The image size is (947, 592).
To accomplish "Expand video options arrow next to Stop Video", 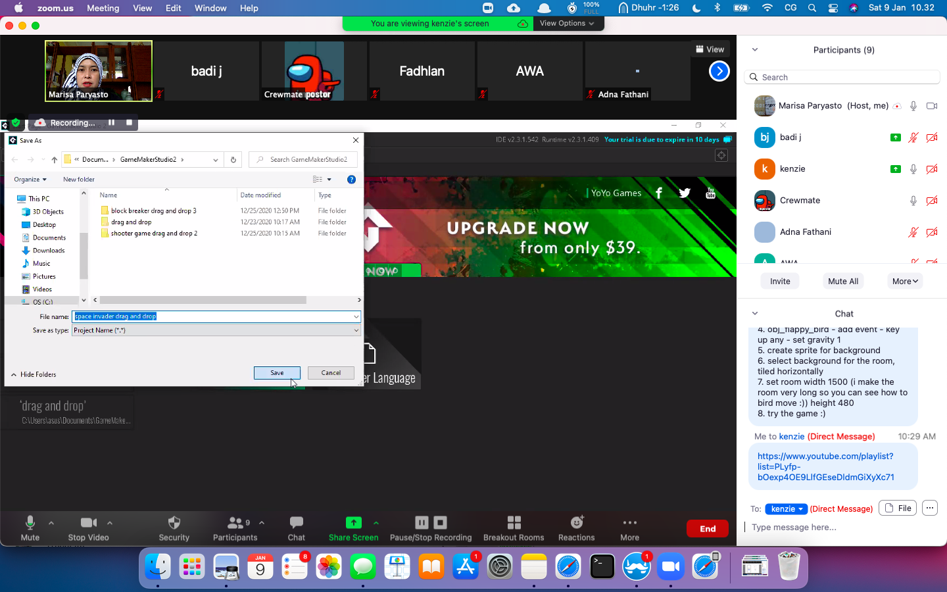I will (110, 523).
